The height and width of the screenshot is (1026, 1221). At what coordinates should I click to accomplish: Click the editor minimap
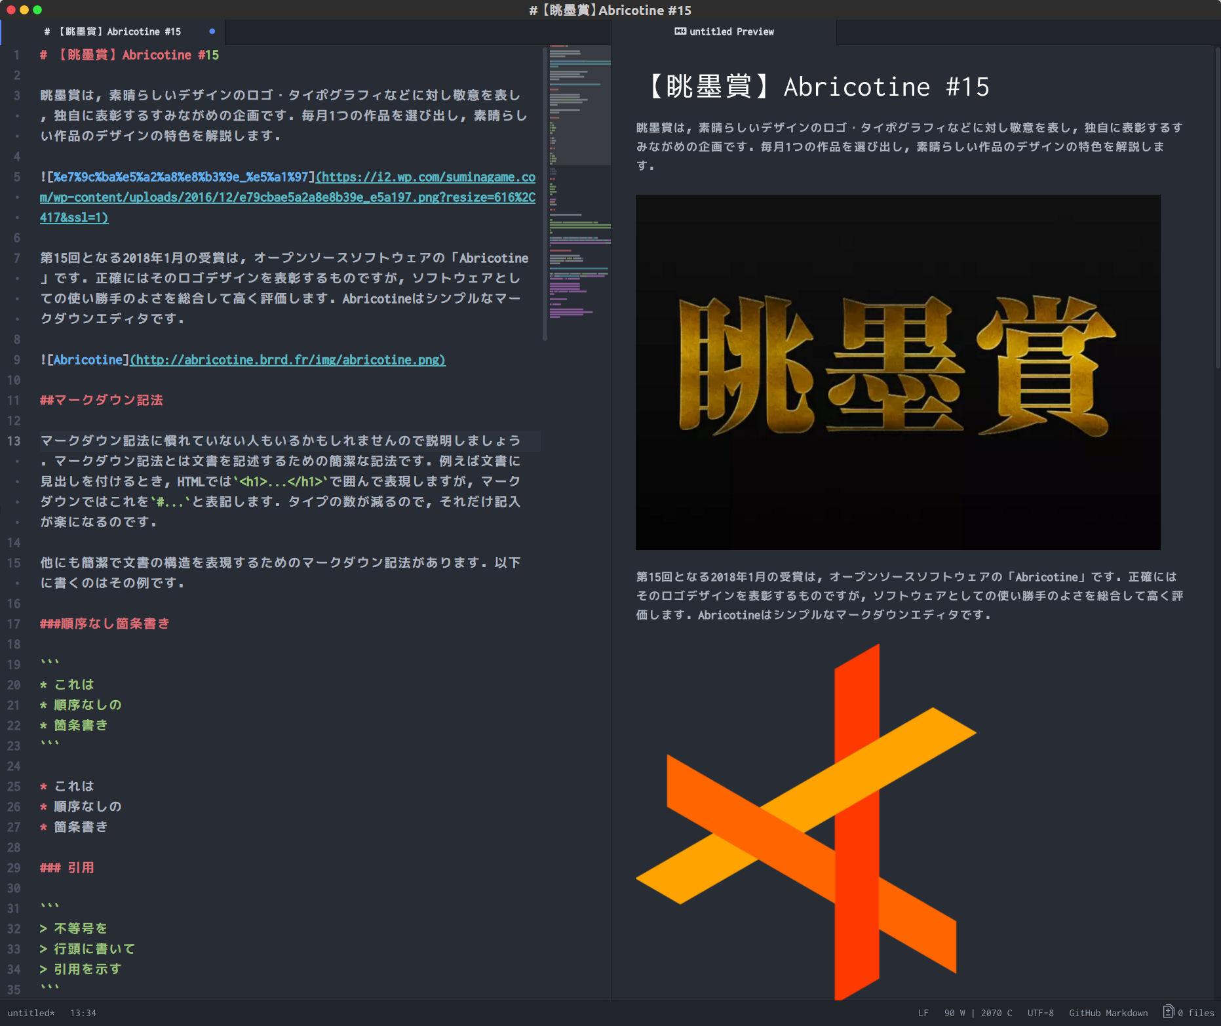point(579,184)
